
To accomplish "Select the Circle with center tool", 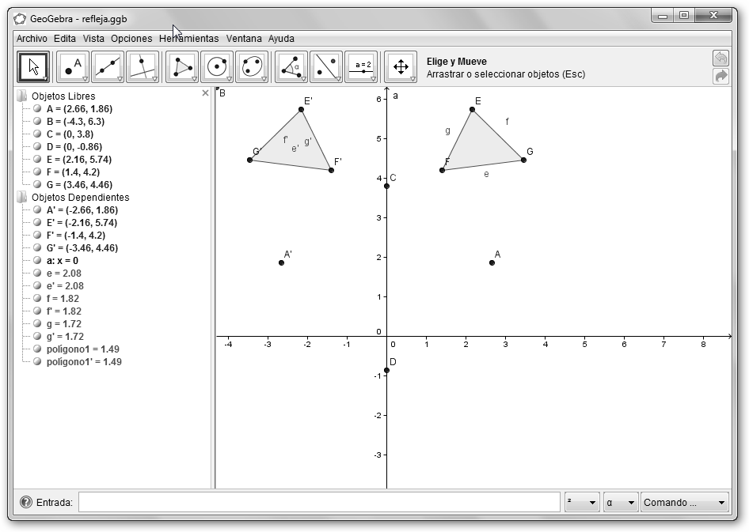I will pyautogui.click(x=217, y=67).
